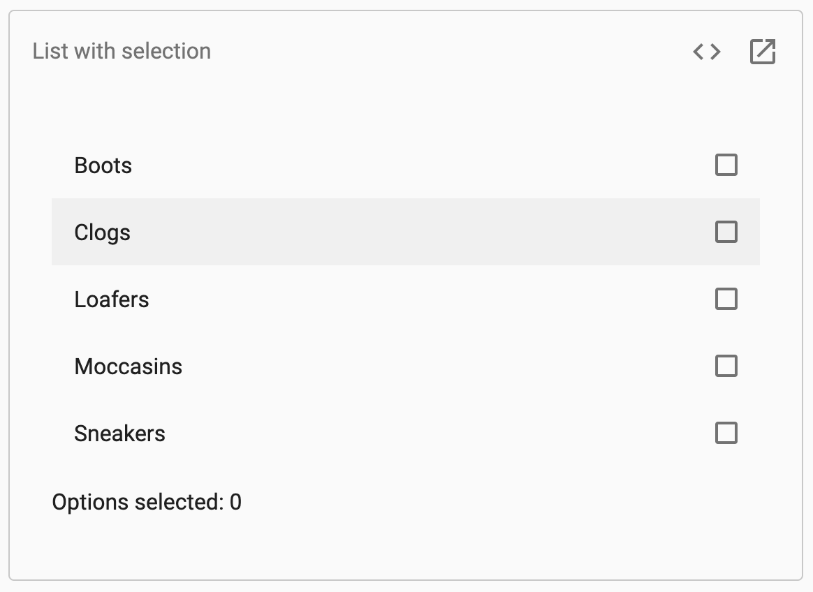Choose the highlighted Clogs option text
The image size is (813, 592).
[102, 233]
